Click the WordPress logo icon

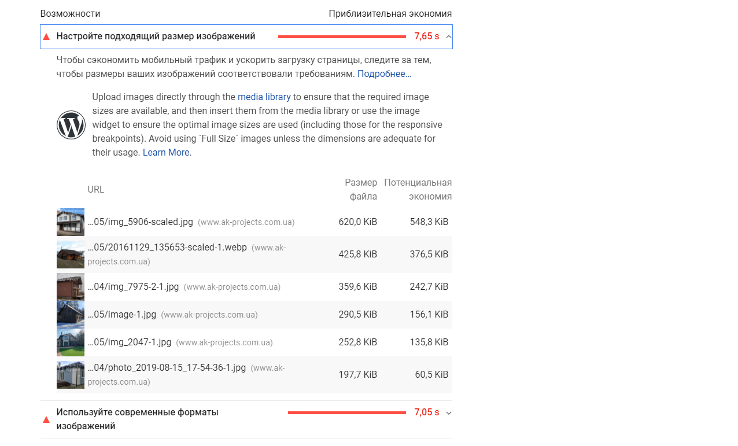tap(71, 125)
